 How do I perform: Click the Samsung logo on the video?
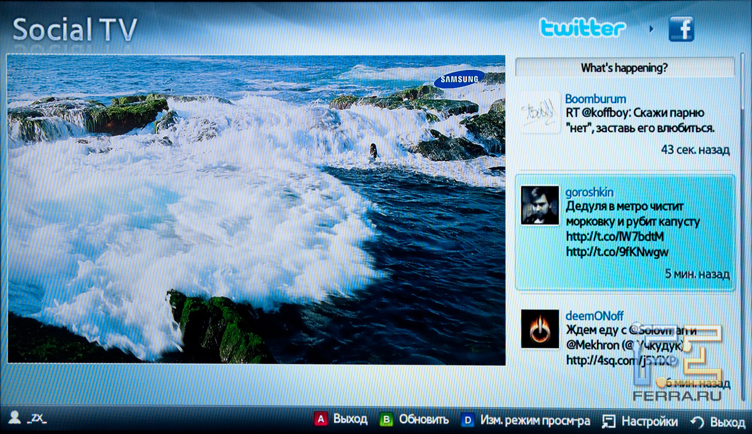click(459, 79)
